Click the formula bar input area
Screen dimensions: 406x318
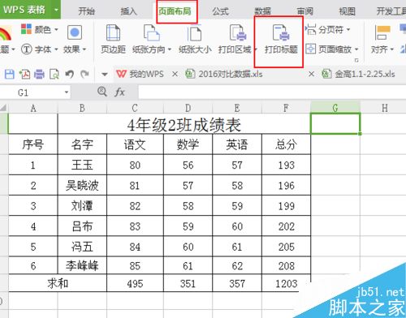tap(272, 92)
